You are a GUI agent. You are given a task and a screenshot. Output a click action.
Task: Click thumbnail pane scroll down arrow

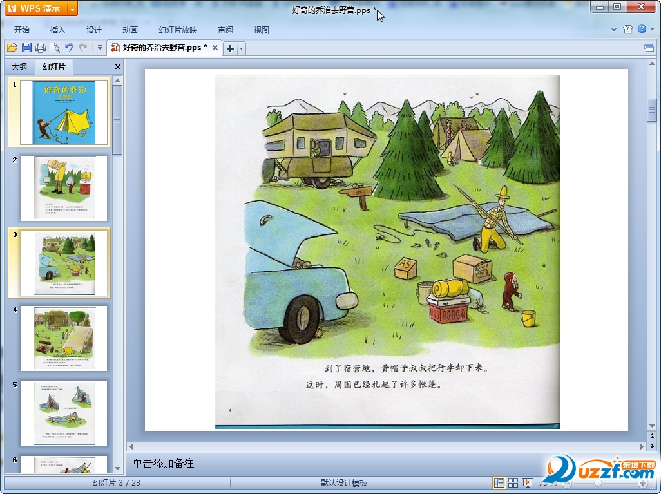(118, 468)
